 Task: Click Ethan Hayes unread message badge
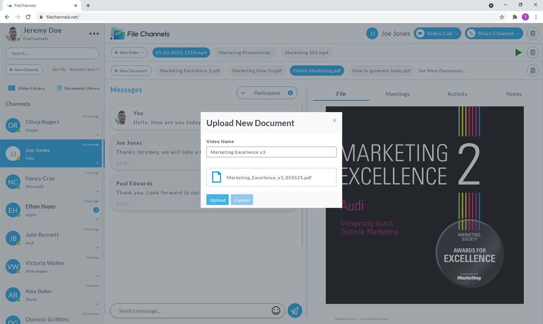coord(96,210)
